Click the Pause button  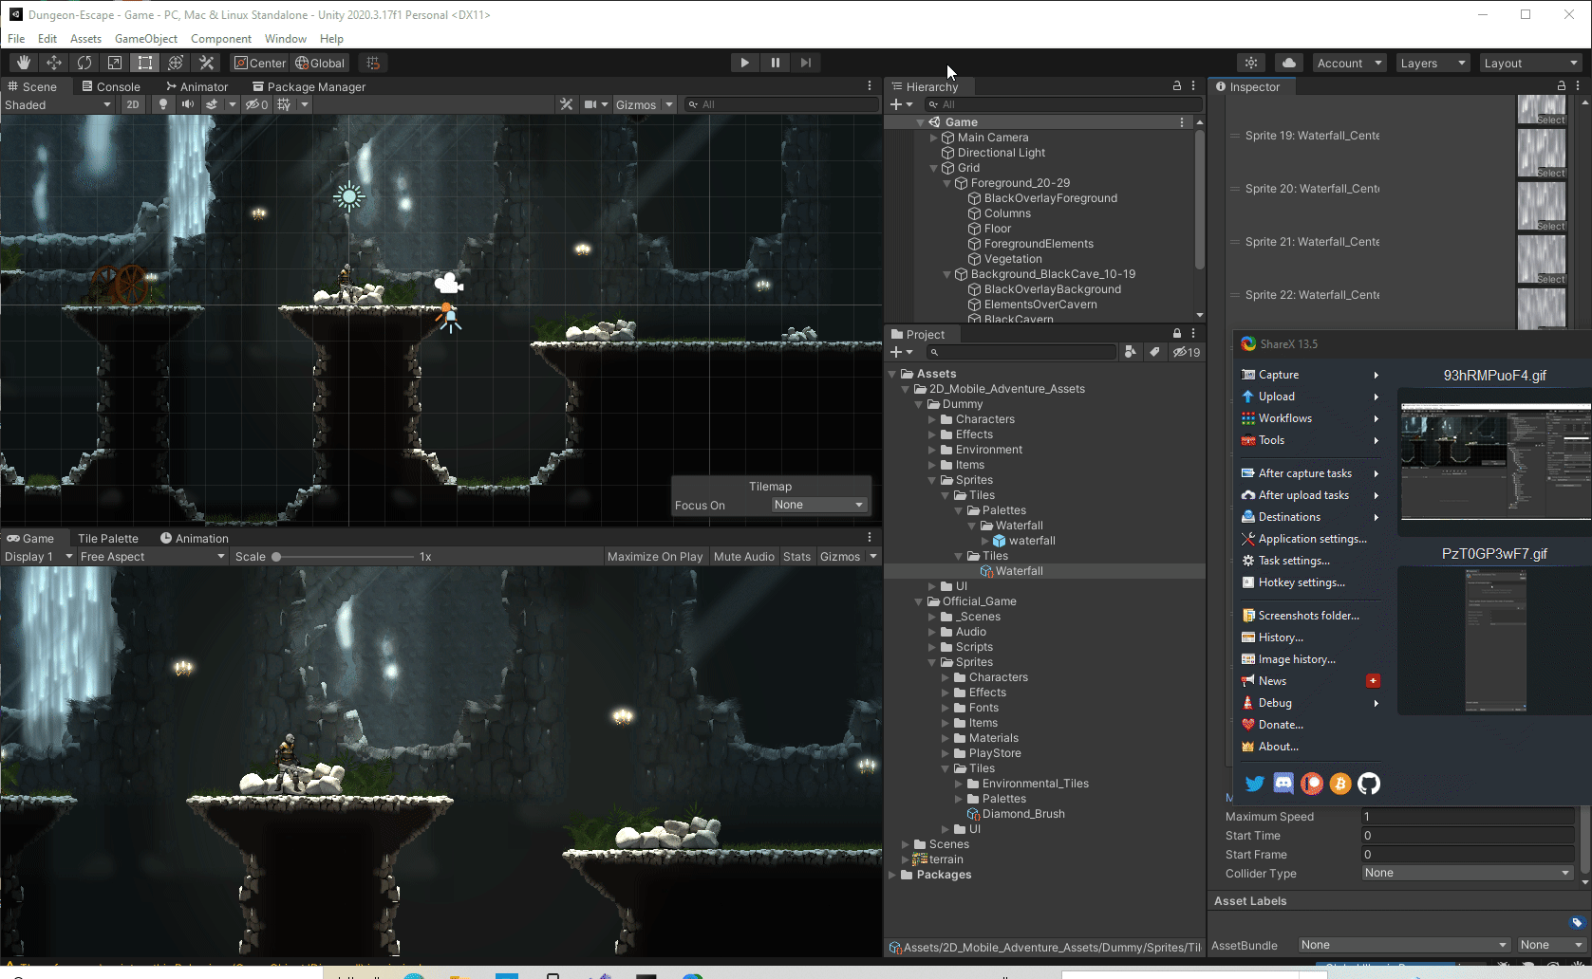point(776,63)
